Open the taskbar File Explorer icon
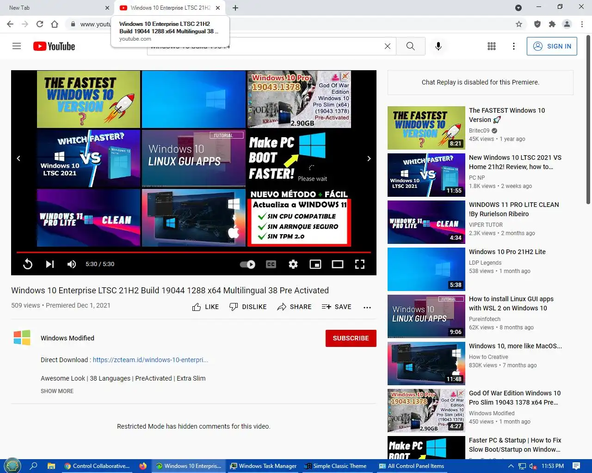The width and height of the screenshot is (592, 473). [x=51, y=466]
